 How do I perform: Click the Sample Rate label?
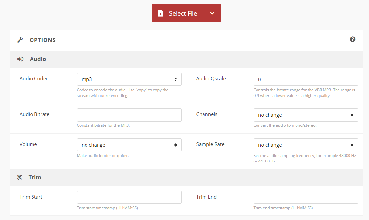[210, 144]
